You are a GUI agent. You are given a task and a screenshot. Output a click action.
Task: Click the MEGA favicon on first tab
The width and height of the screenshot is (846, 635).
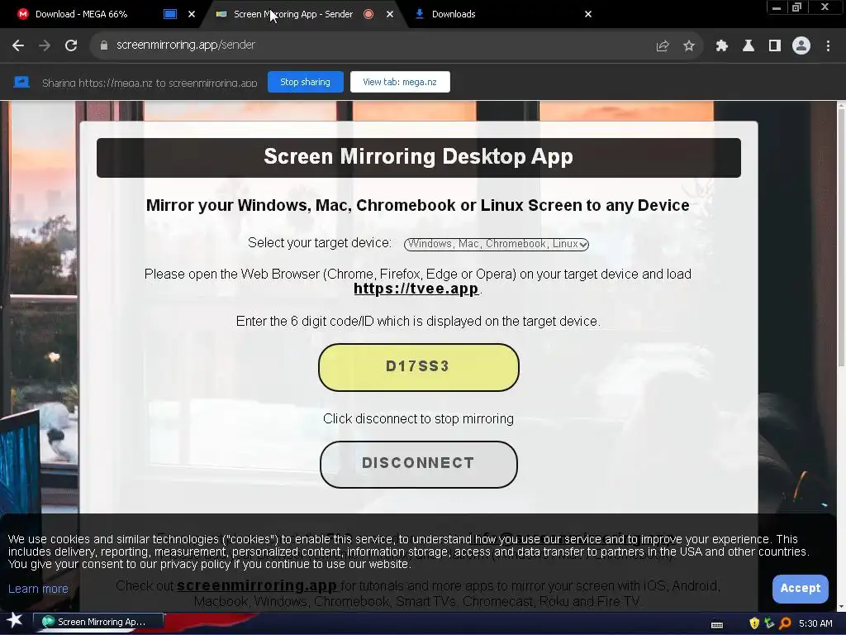[x=22, y=15]
